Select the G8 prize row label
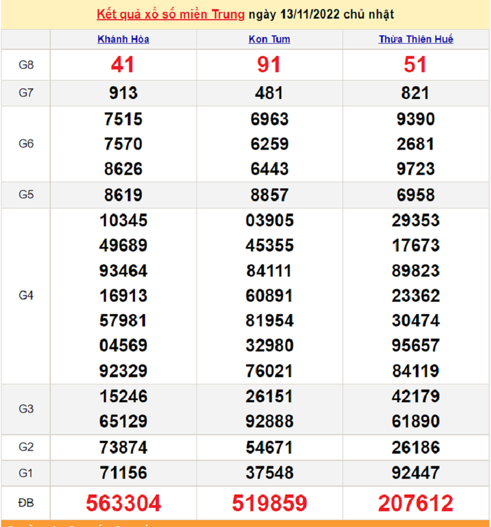 (x=26, y=65)
